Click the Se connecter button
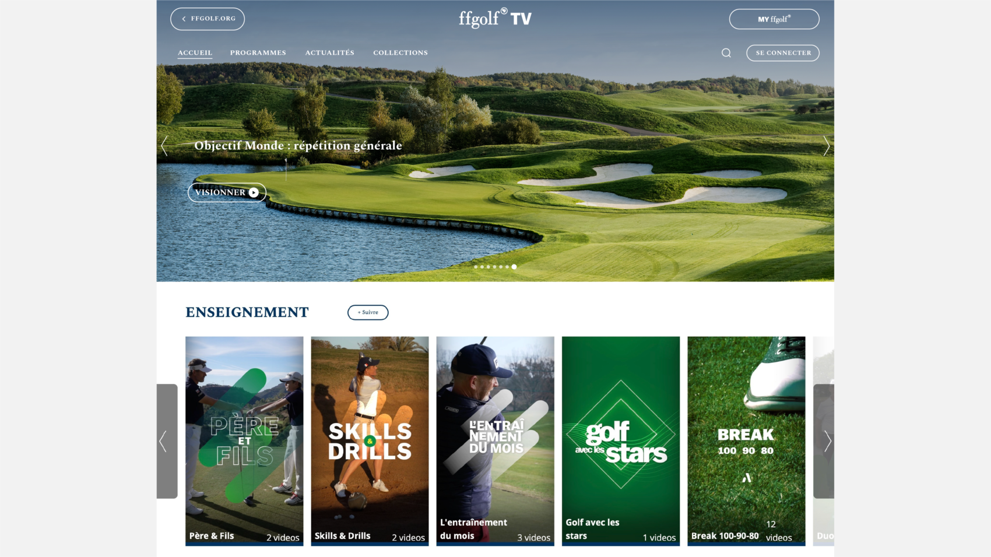The height and width of the screenshot is (557, 991). (783, 53)
